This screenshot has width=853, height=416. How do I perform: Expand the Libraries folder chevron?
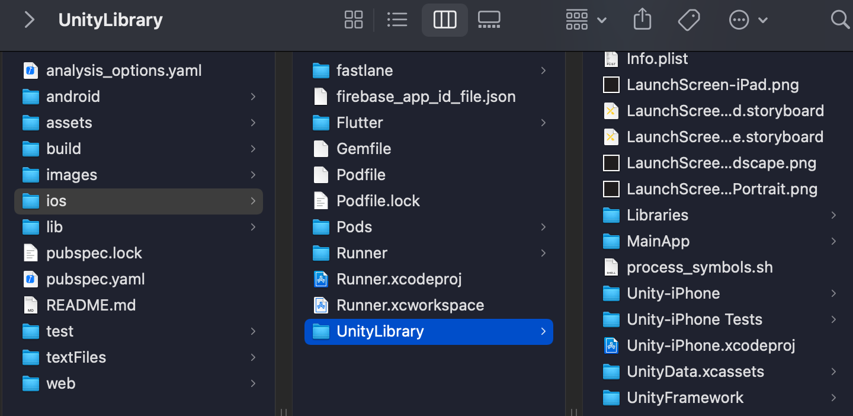(x=833, y=215)
